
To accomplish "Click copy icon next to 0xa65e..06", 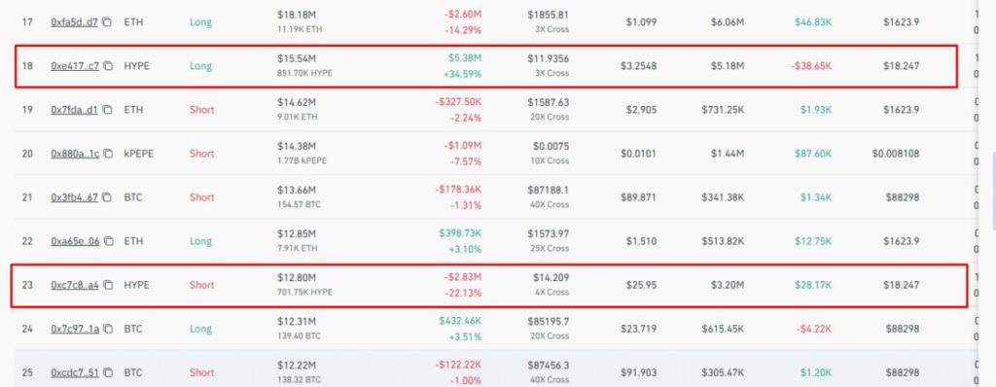I will [109, 241].
